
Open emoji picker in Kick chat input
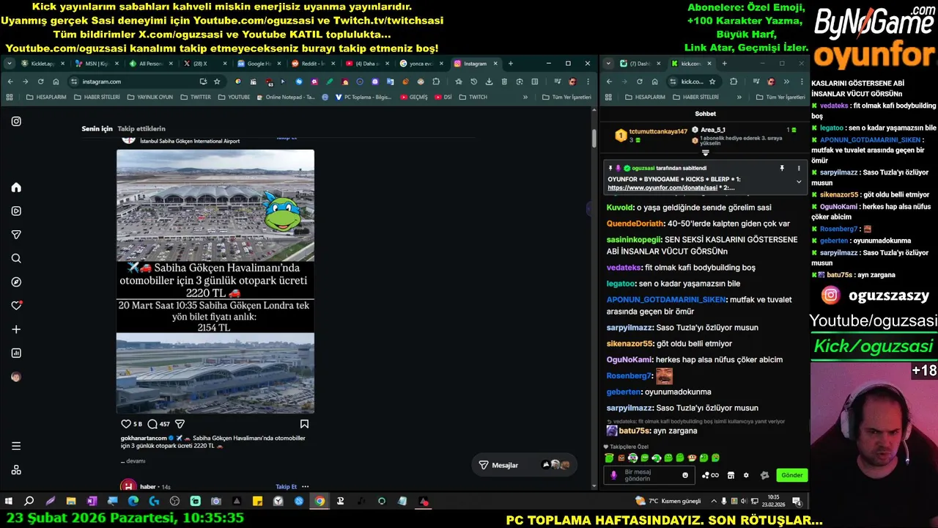685,475
